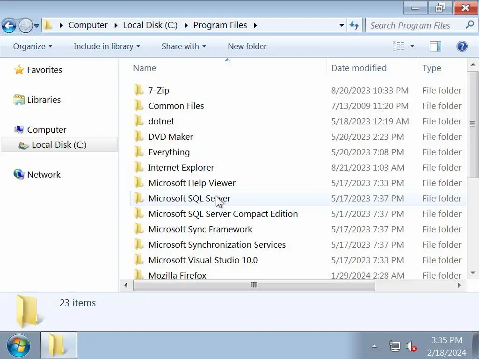Open the Organize menu
This screenshot has height=359, width=479.
click(32, 46)
